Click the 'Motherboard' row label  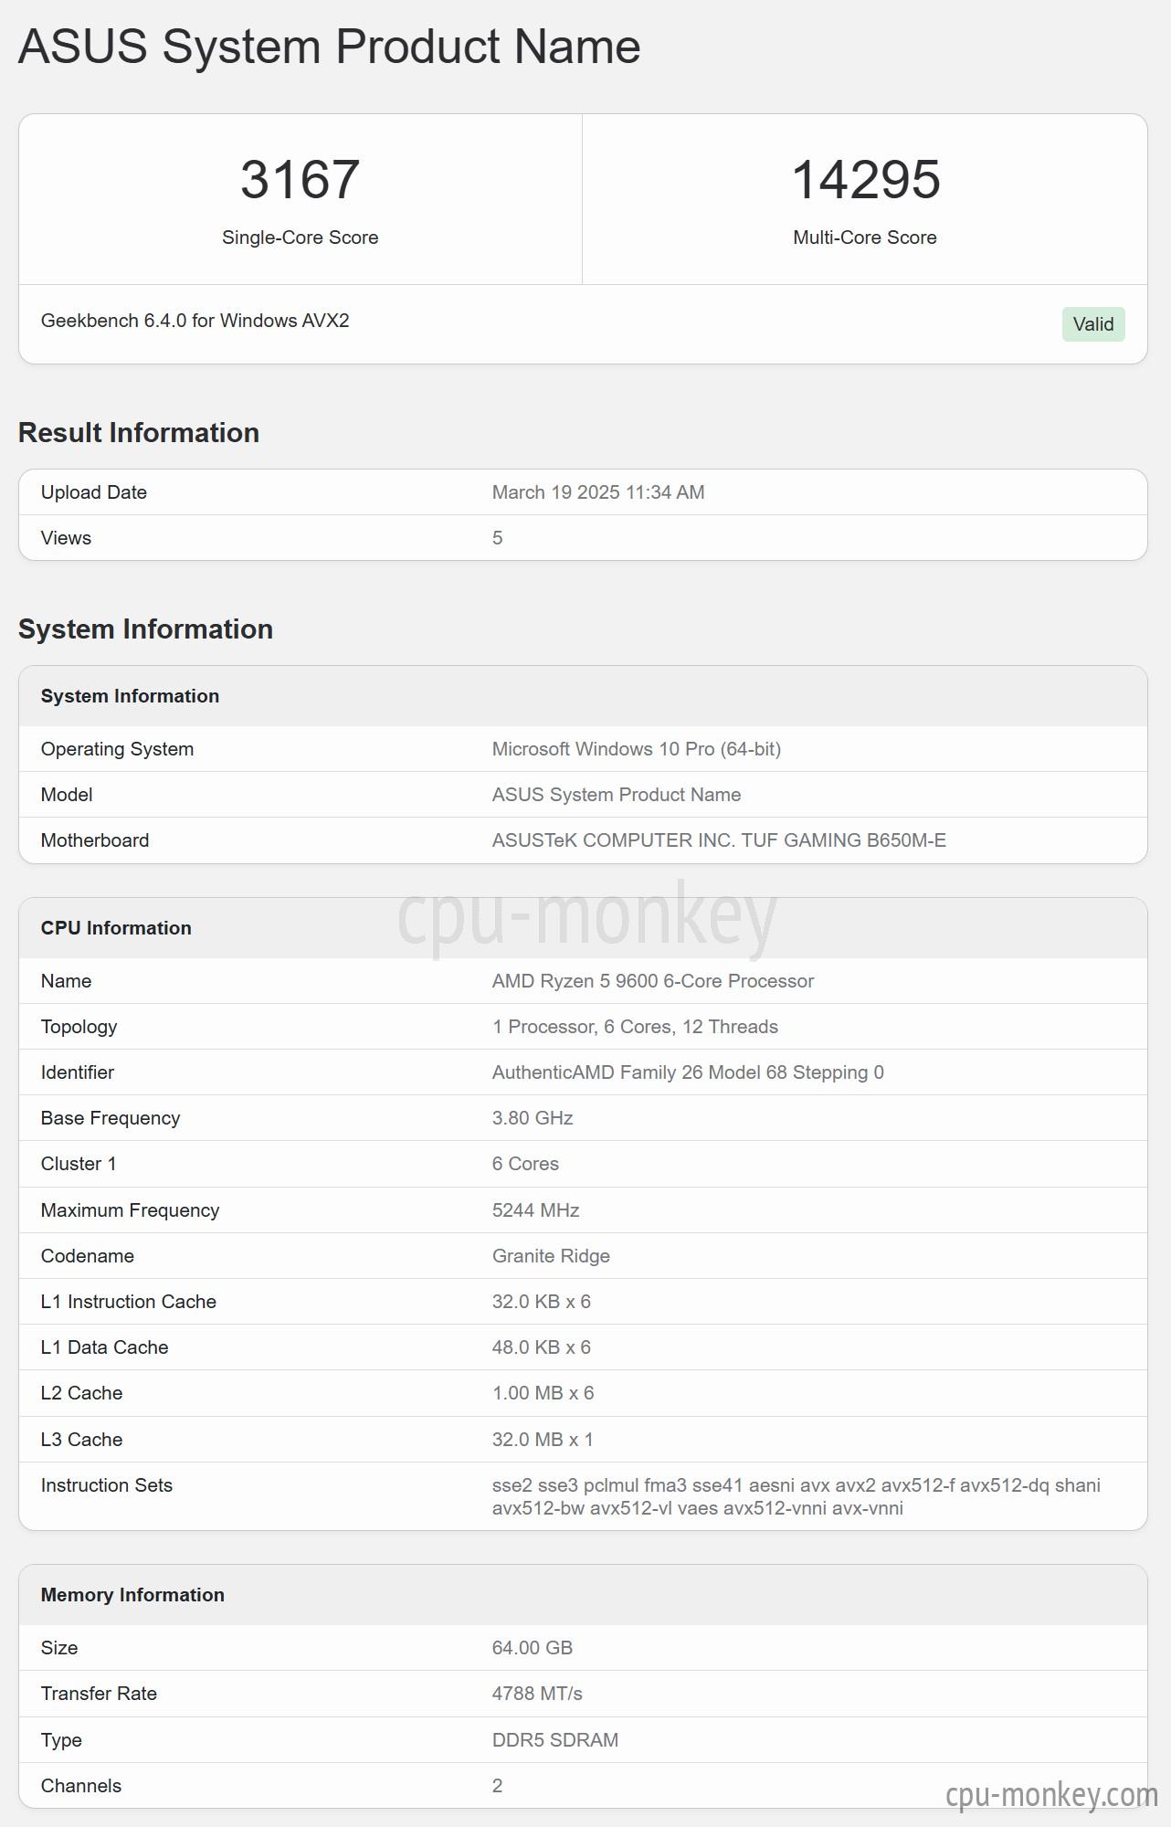(95, 840)
